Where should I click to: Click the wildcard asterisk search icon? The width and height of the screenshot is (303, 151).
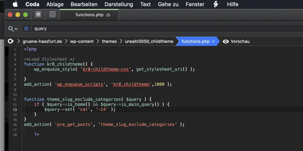(x=26, y=29)
